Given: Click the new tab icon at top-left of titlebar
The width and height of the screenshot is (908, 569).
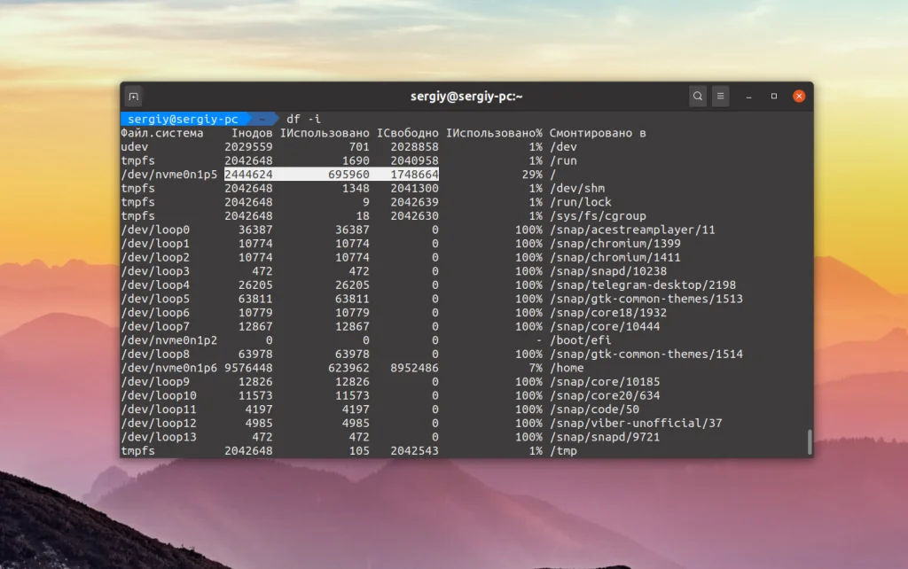Looking at the screenshot, I should [x=133, y=96].
